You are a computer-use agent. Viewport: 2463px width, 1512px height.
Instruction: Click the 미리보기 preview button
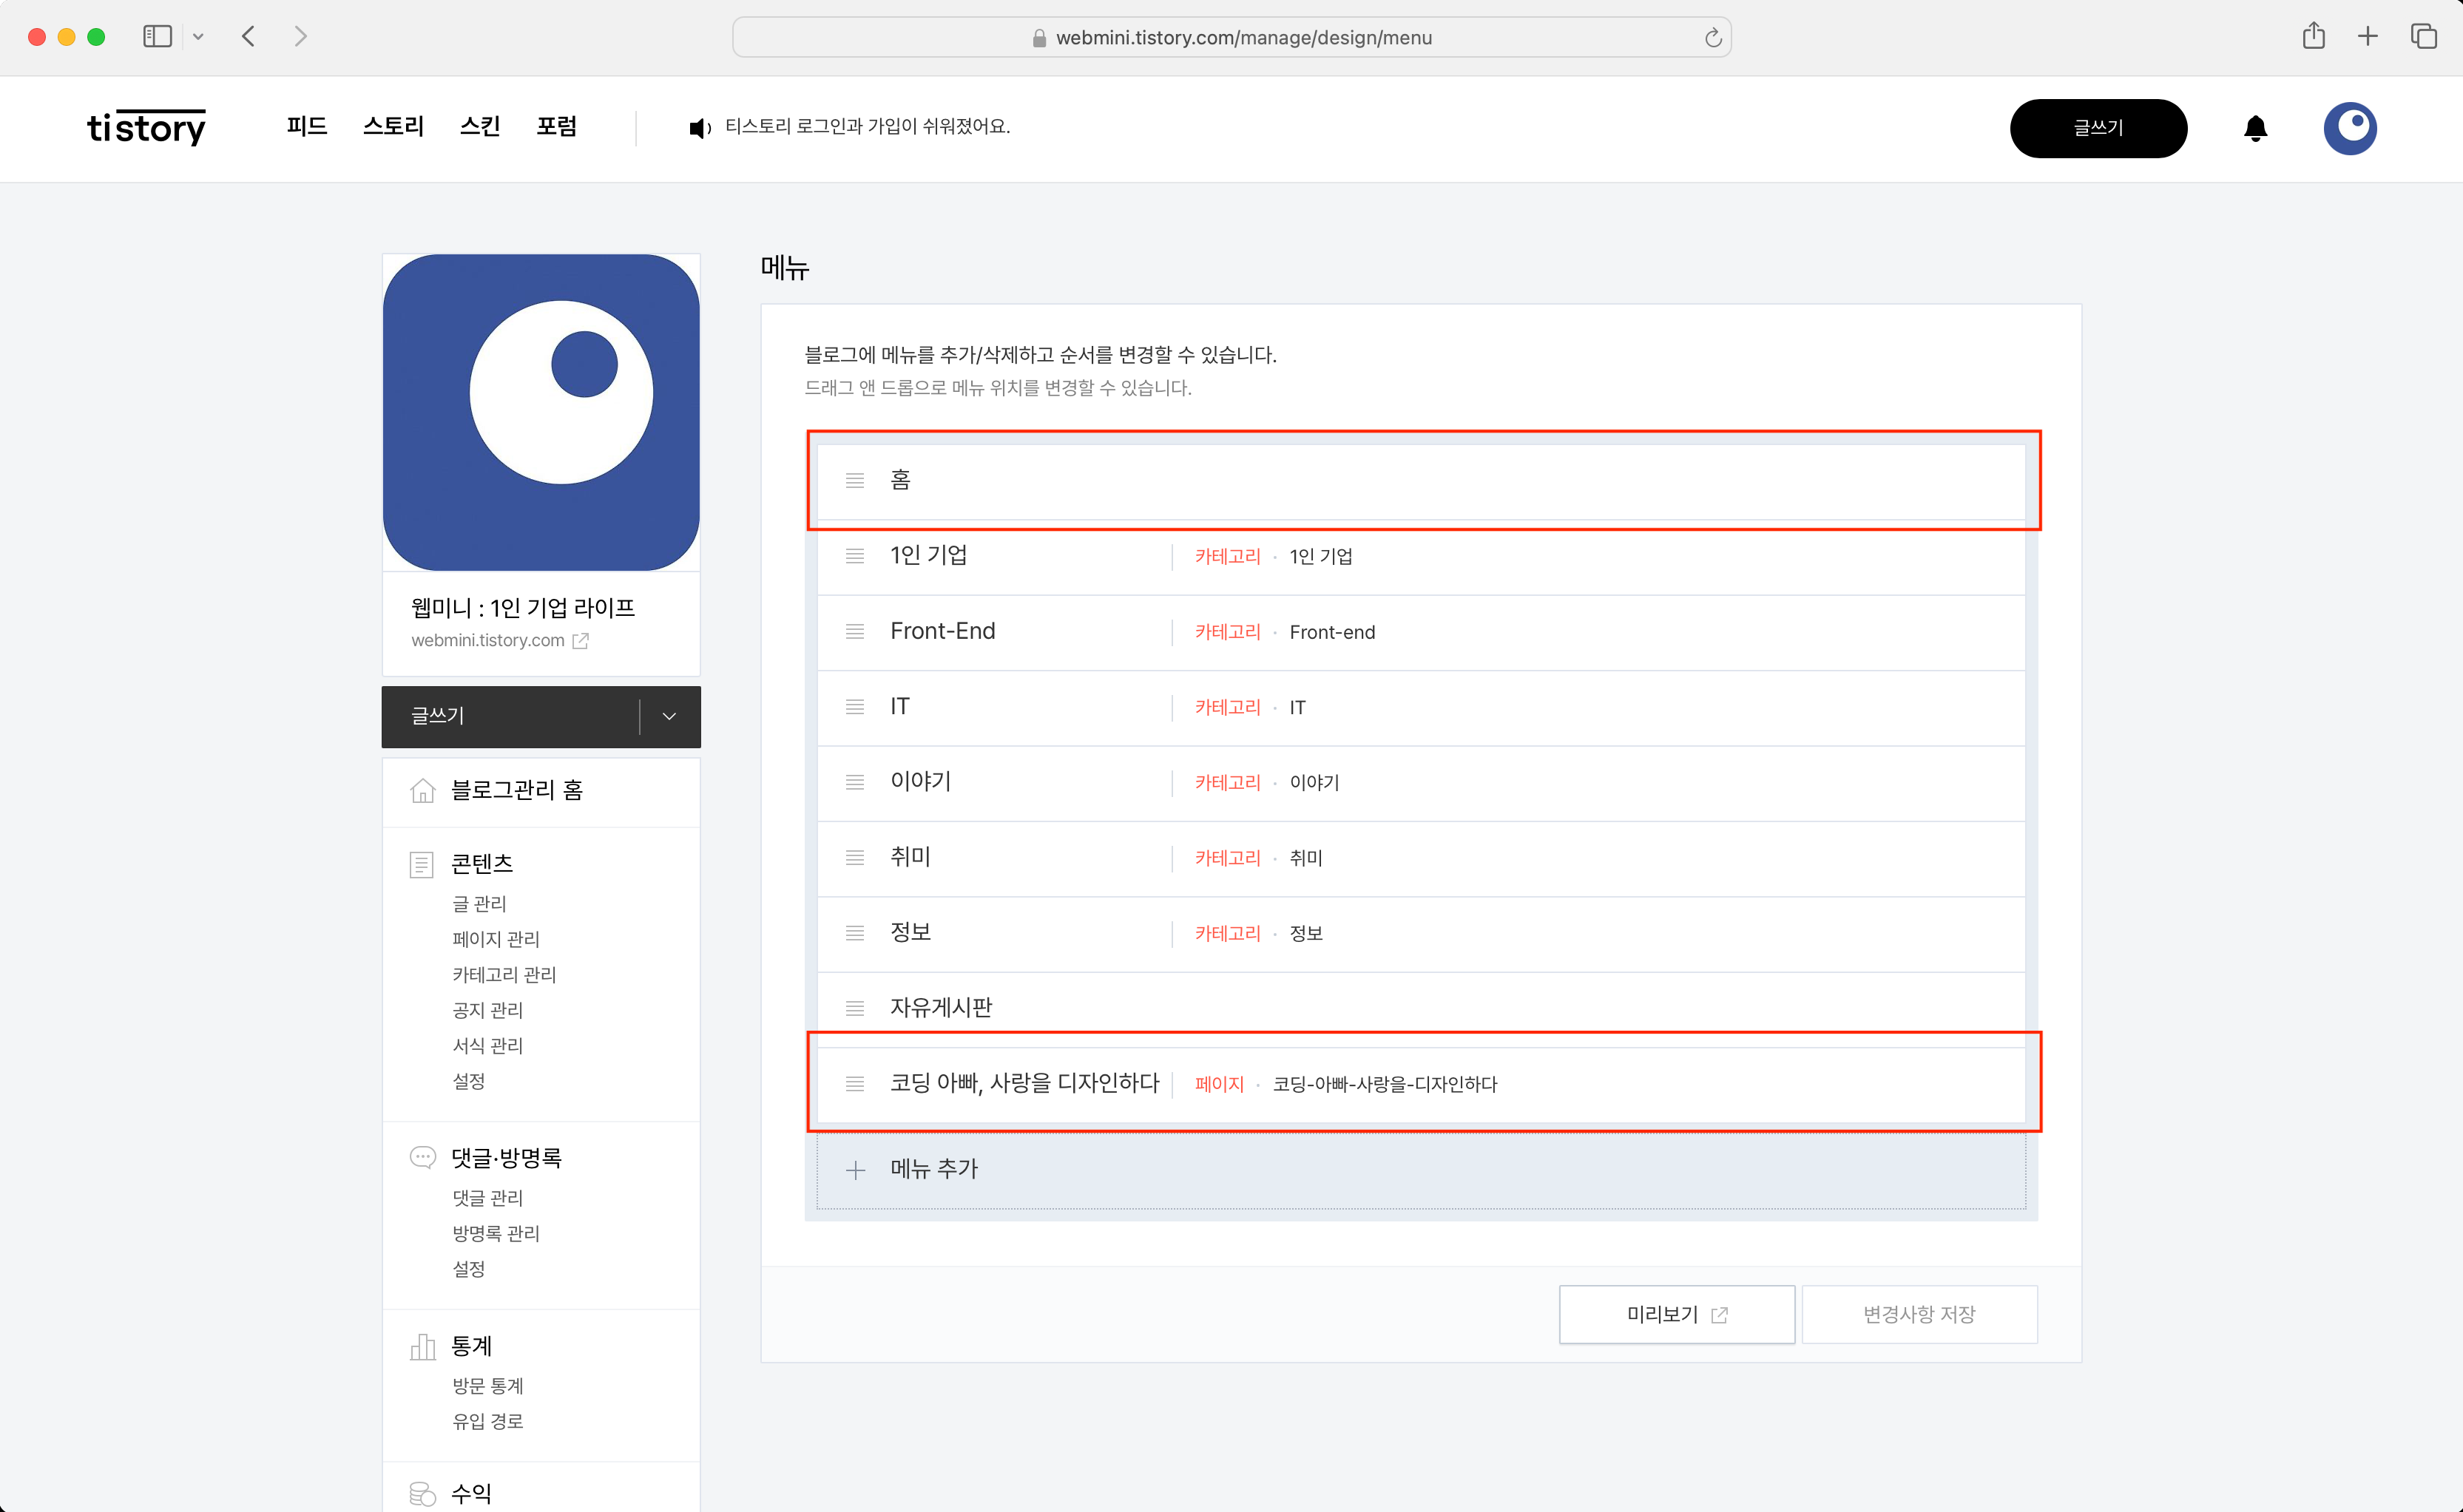coord(1676,1314)
